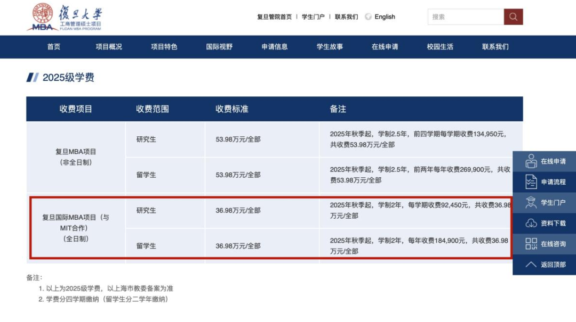Open the 项目特色 navigation menu
576x322 pixels.
(x=164, y=47)
